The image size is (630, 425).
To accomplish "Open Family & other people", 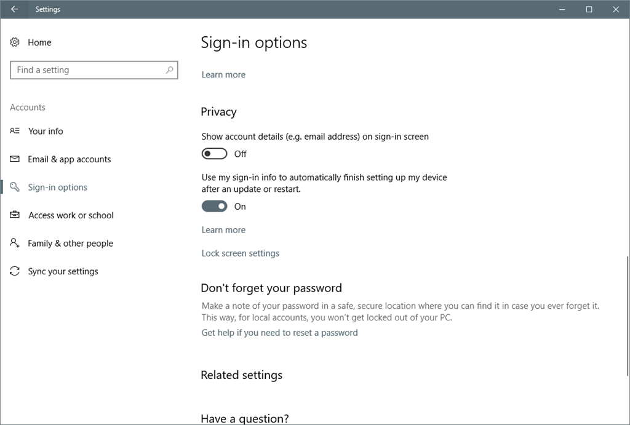I will pyautogui.click(x=70, y=244).
